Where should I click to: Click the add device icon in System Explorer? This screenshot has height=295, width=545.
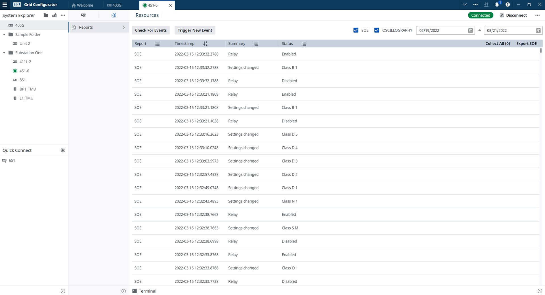tap(54, 15)
